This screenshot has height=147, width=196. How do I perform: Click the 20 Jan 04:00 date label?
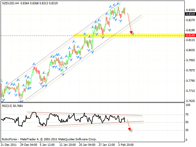coord(88,144)
